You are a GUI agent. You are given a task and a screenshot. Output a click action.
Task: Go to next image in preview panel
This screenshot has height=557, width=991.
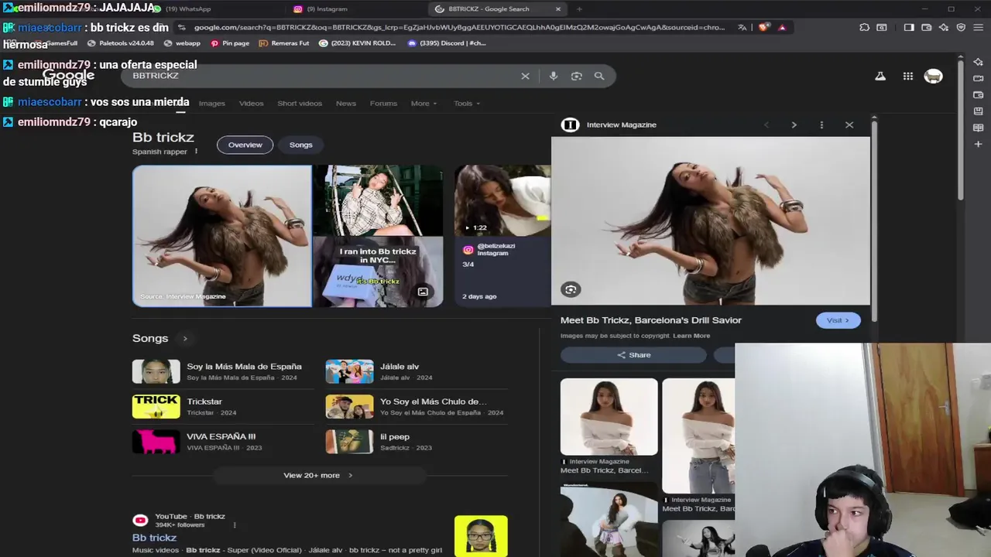794,125
